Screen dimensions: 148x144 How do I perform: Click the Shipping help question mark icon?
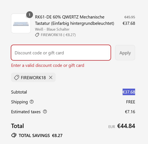tap(32, 102)
